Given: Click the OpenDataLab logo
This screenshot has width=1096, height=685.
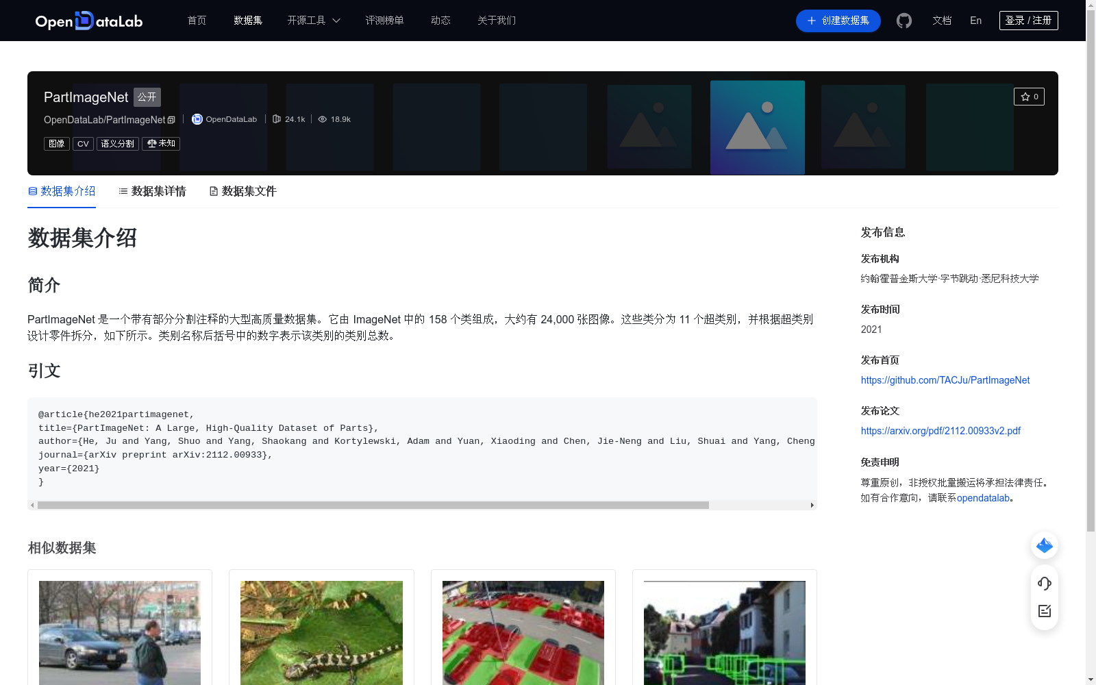Looking at the screenshot, I should pos(89,21).
